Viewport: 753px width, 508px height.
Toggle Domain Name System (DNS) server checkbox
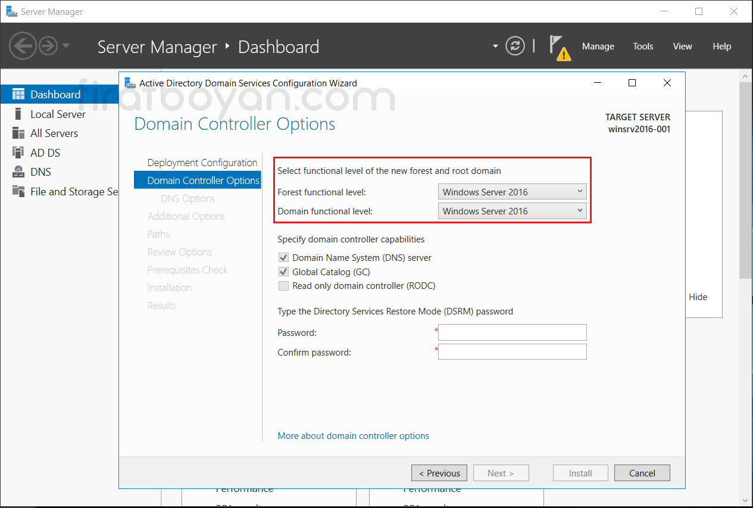283,258
